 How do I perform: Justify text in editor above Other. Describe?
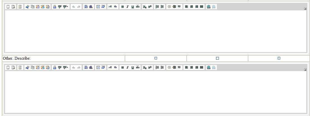tap(202, 7)
